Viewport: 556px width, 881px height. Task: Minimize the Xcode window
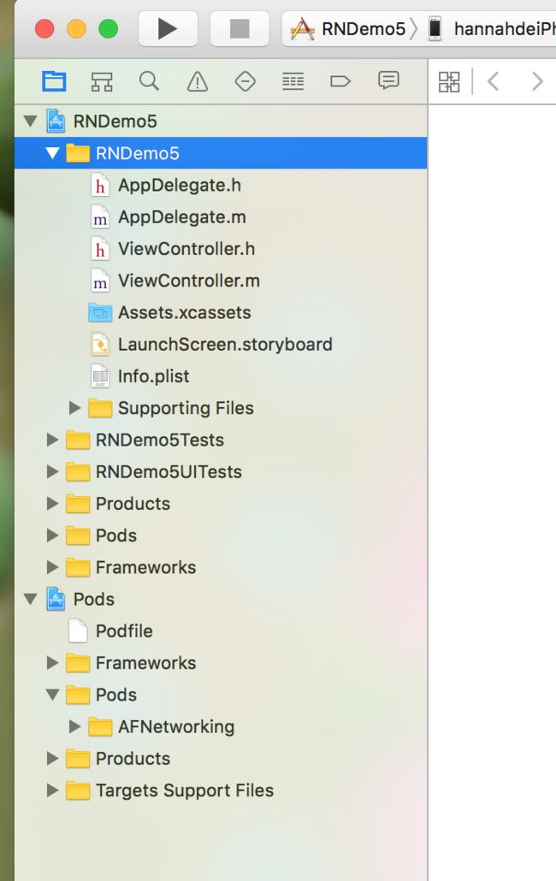point(76,28)
